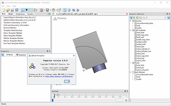Viewport: 171px width, 106px height.
Task: Toggle the valve_bot checkbox
Action: click(135, 47)
